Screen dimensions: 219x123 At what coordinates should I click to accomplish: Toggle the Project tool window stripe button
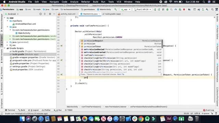[x=2, y=40]
